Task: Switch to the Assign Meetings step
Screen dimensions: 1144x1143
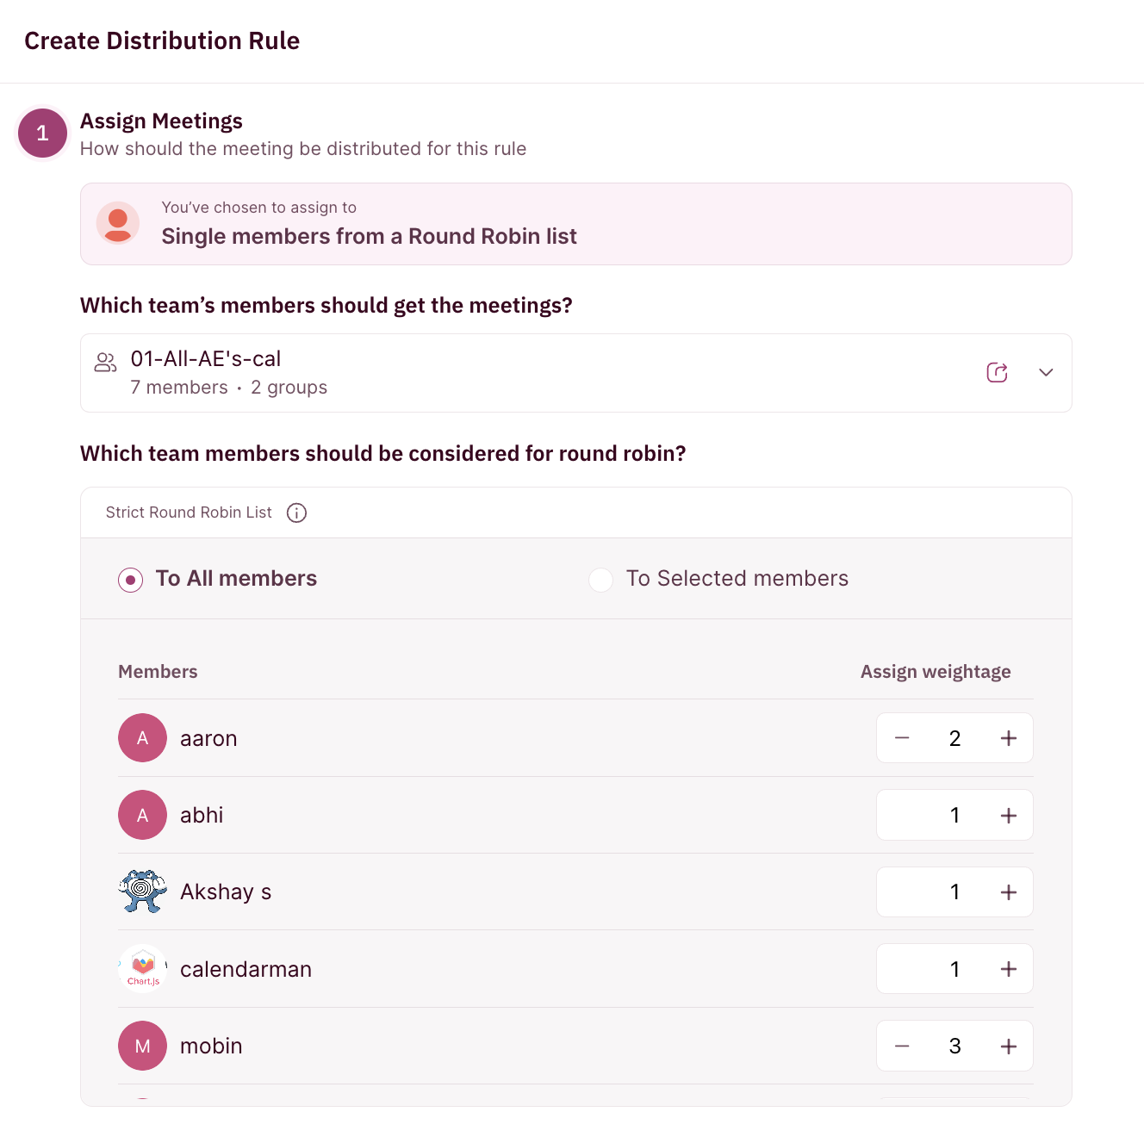Action: (161, 121)
